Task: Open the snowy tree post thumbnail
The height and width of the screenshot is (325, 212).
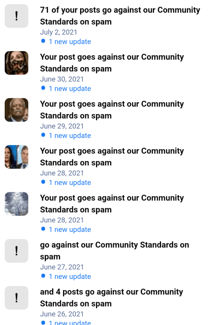Action: [16, 204]
